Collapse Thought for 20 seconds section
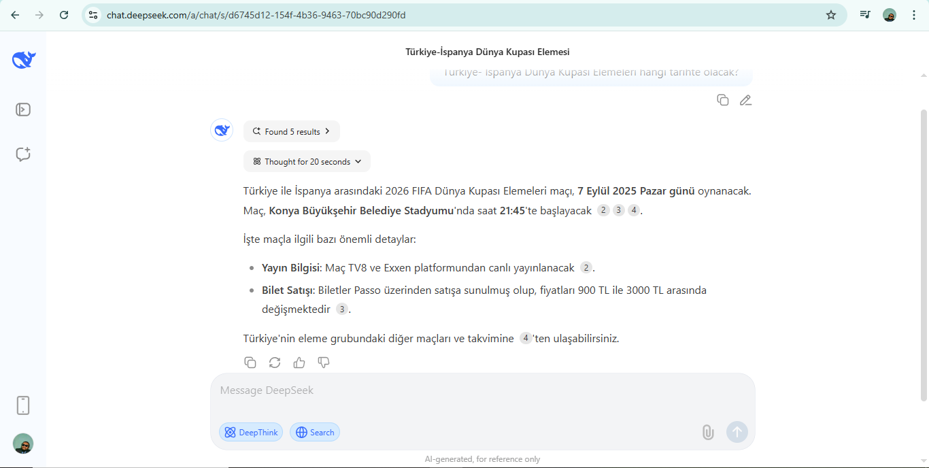Viewport: 929px width, 468px height. click(x=307, y=161)
